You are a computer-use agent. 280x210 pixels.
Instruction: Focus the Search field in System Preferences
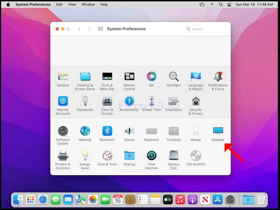click(x=206, y=29)
